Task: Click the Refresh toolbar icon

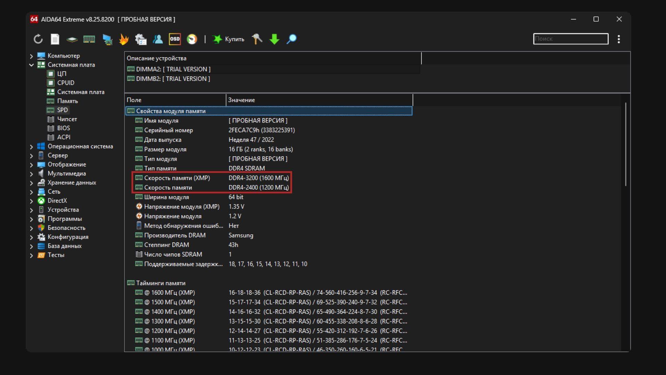Action: point(38,39)
